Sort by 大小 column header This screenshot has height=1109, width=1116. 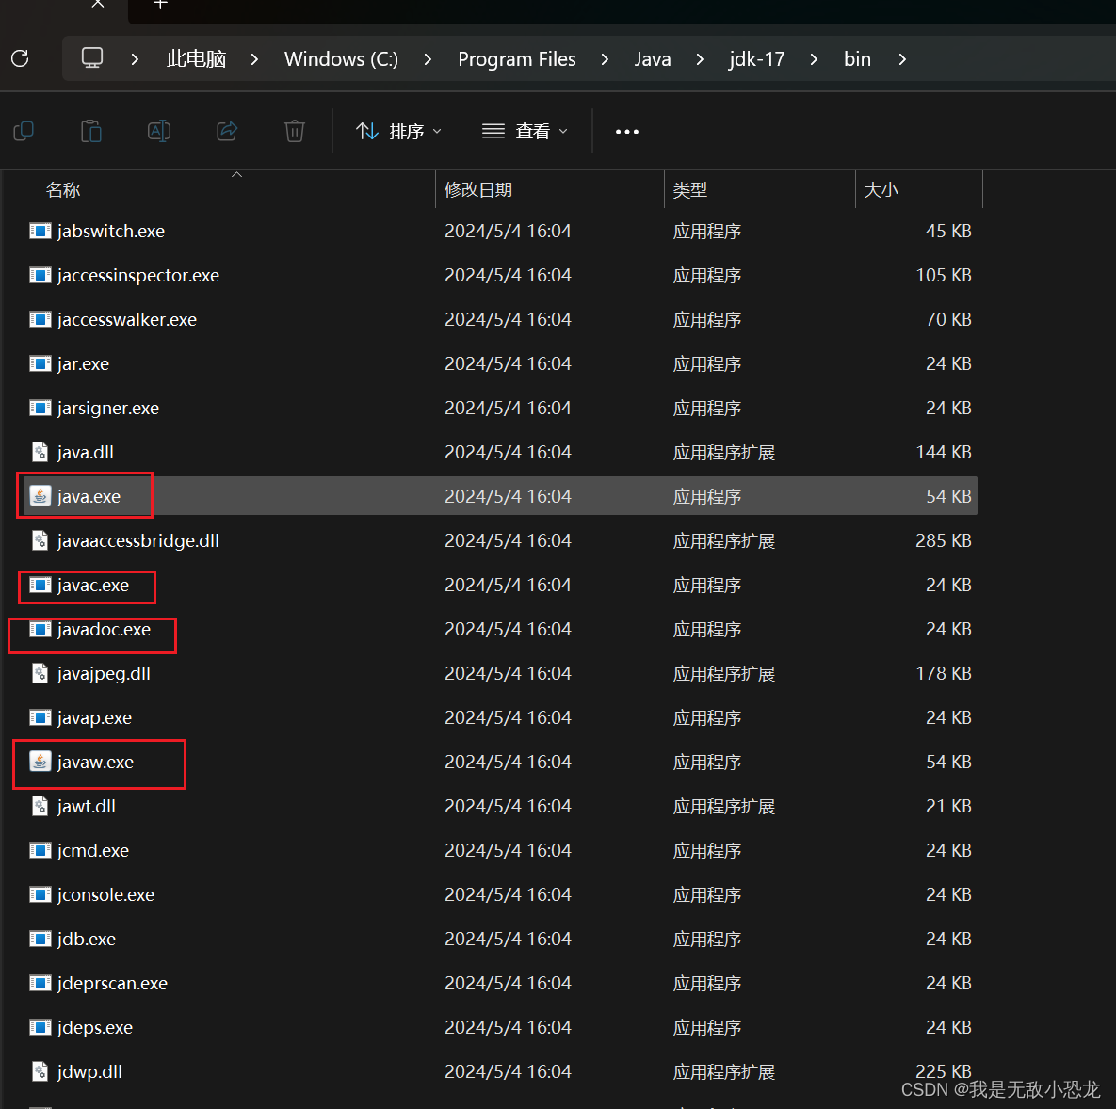(x=881, y=190)
